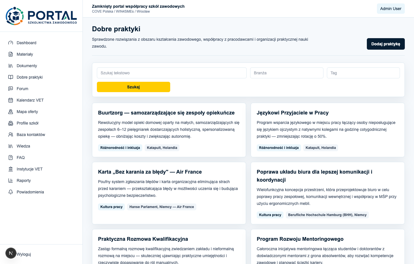
Task: Click the yellow Szukaj button
Action: [133, 87]
